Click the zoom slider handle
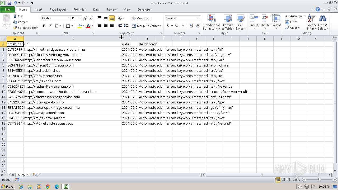Viewport: 338px width, 190px height. click(320, 180)
